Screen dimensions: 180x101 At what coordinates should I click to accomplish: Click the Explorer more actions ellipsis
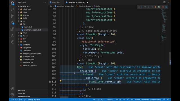[45, 3]
